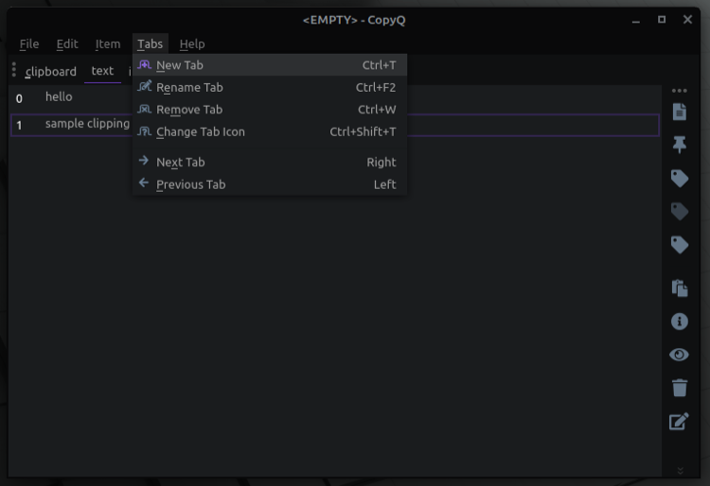Click the edit pencil icon in the sidebar
Screen dimensions: 710x486
point(679,422)
